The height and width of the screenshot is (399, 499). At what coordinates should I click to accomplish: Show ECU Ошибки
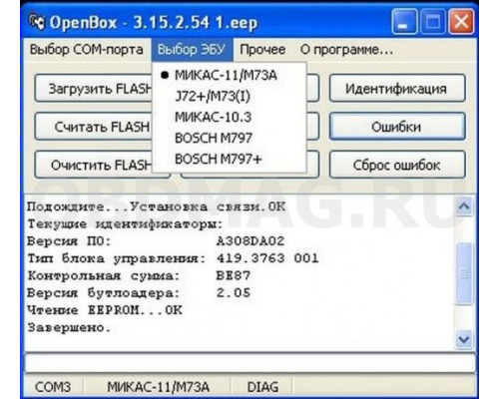pyautogui.click(x=397, y=127)
